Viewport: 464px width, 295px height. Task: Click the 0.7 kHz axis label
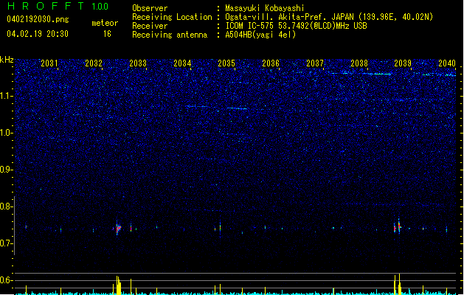(7, 243)
